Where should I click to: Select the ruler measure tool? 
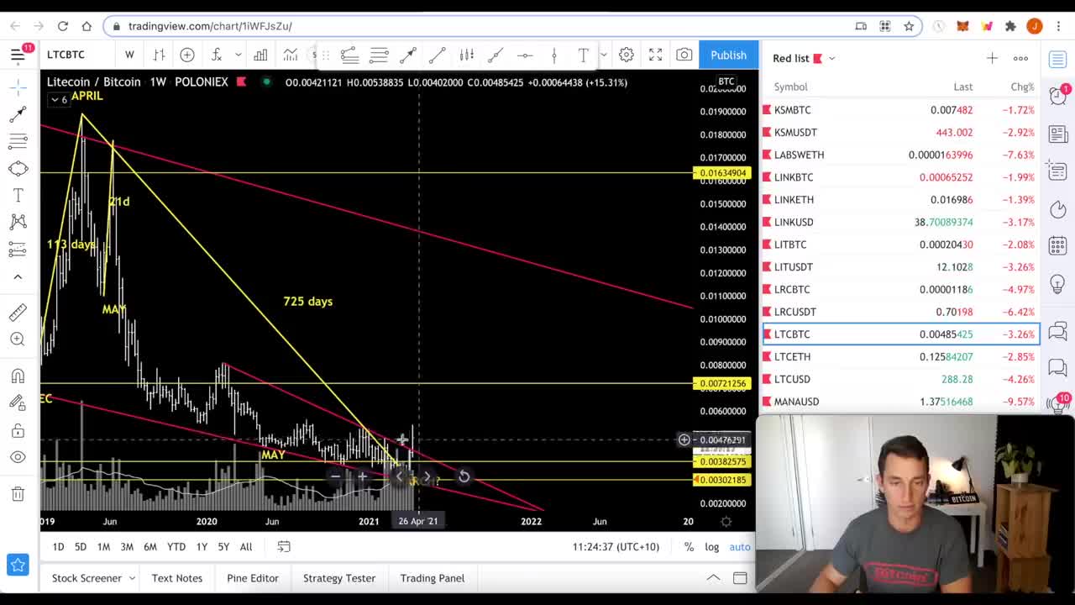(x=18, y=313)
